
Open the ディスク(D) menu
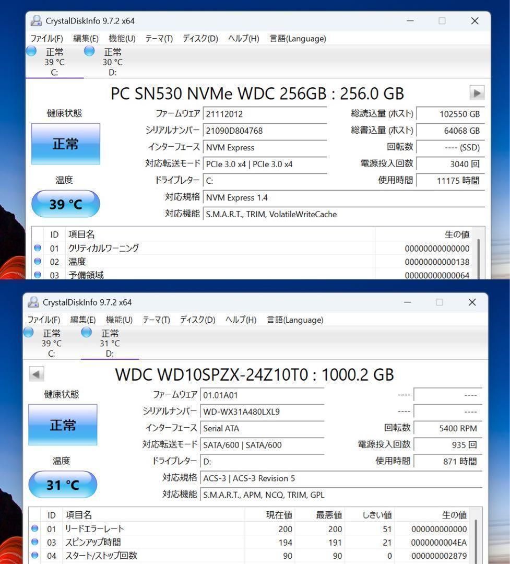pyautogui.click(x=199, y=38)
